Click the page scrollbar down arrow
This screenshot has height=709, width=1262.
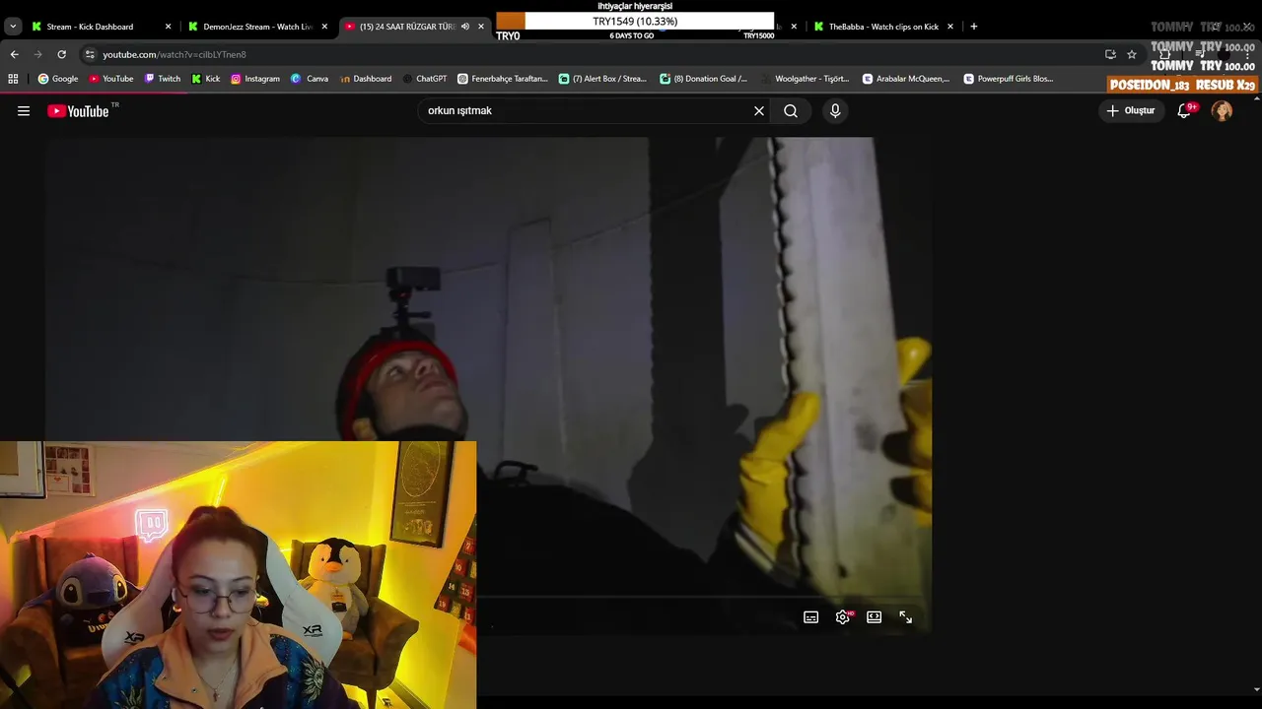pos(1256,690)
